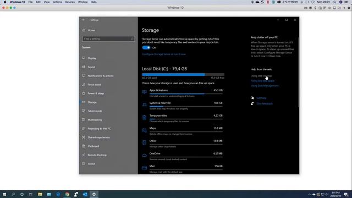Open Microsoft Edge from the taskbar
352x198 pixels.
(x=58, y=194)
